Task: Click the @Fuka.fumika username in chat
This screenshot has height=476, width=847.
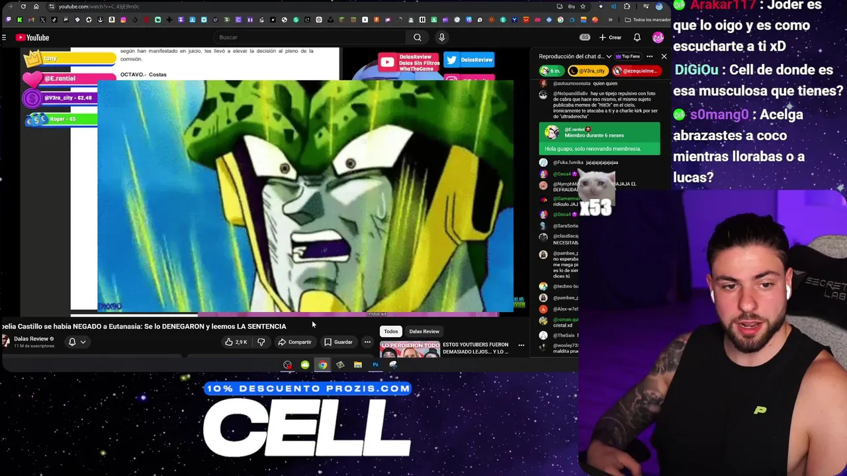Action: coord(569,162)
